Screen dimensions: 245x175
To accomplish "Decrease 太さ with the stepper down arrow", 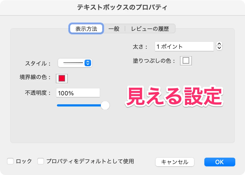I will (219, 48).
